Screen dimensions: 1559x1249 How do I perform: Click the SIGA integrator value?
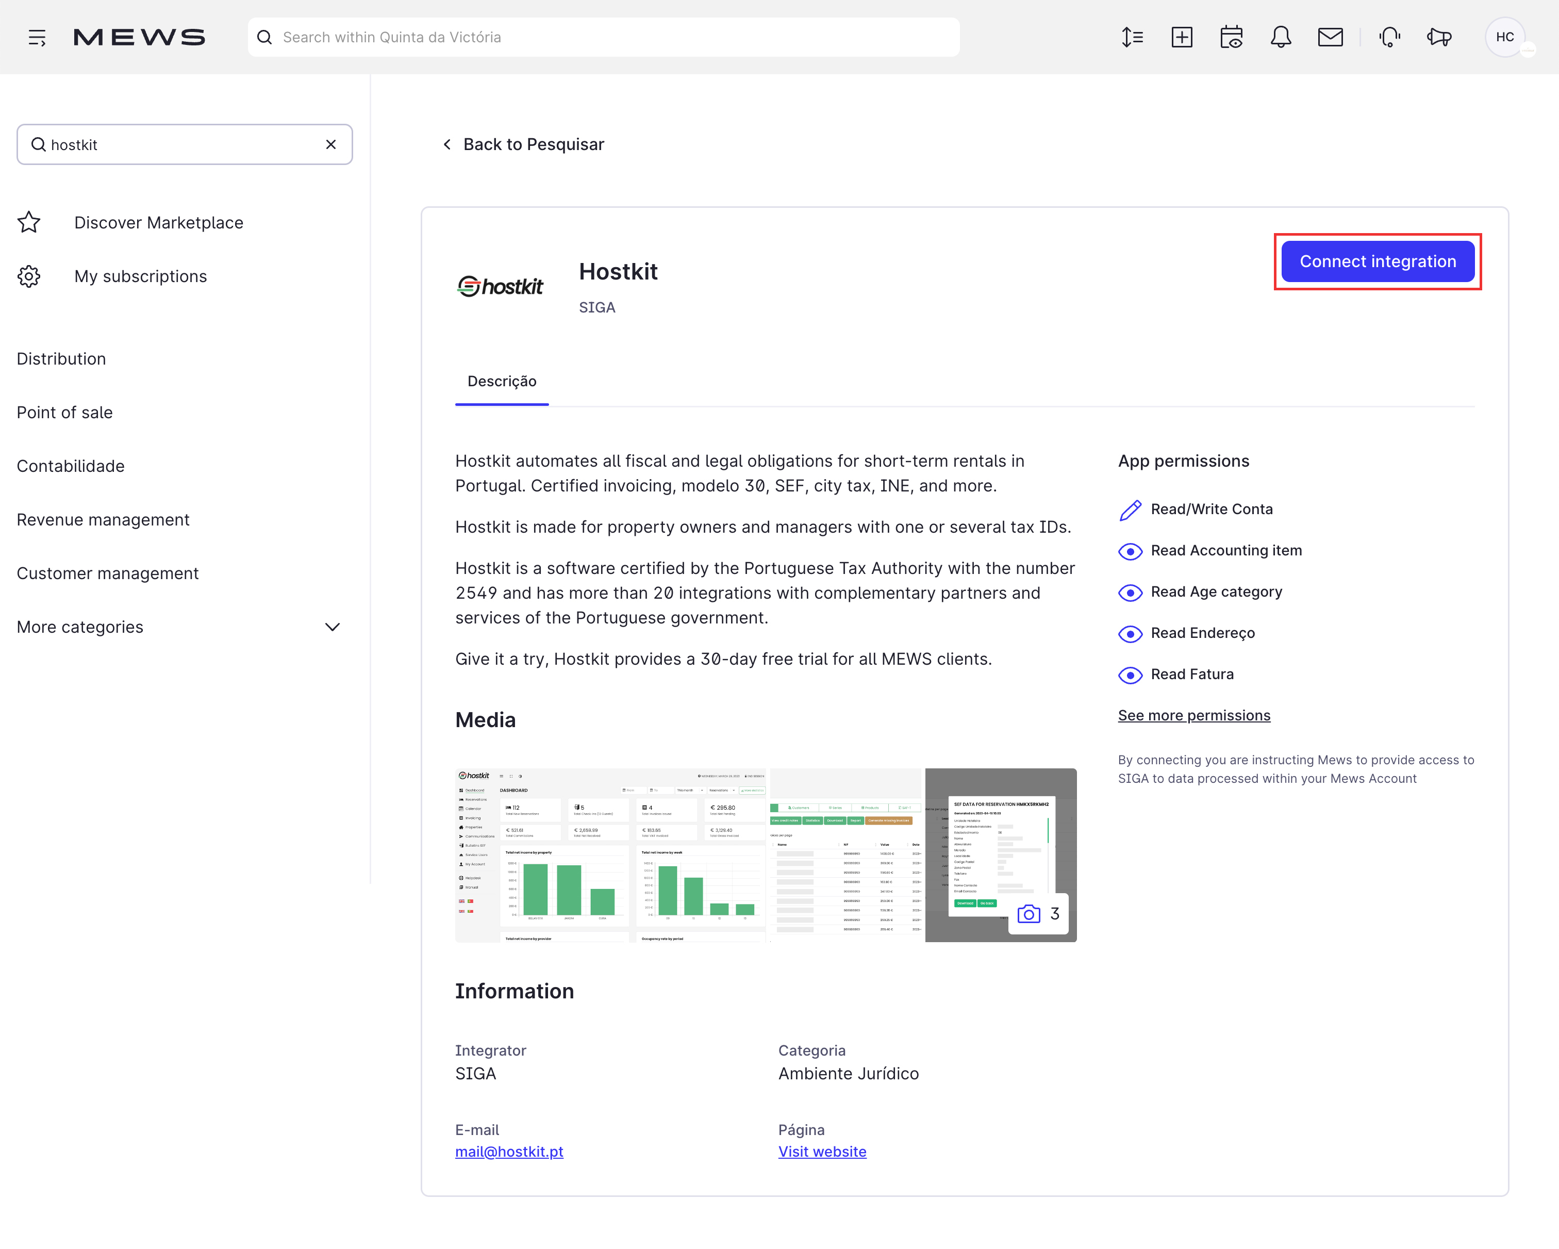tap(475, 1073)
